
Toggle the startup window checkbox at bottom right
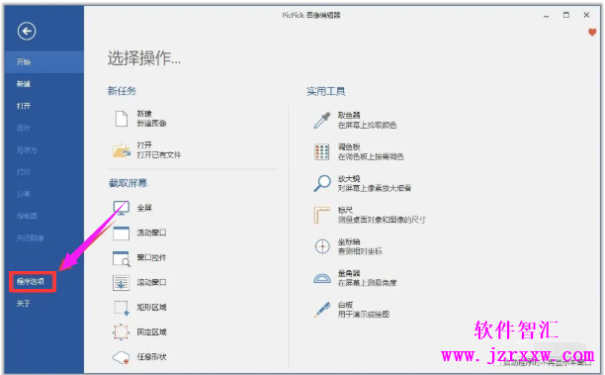(498, 363)
